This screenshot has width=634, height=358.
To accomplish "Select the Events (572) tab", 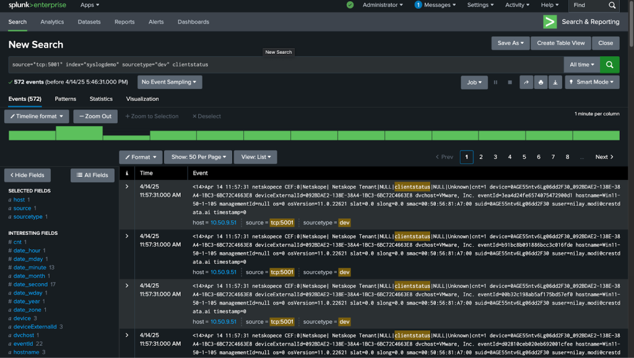I will [25, 99].
